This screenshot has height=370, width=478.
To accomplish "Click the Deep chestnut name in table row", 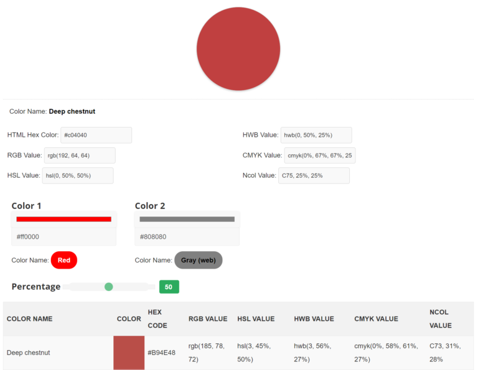I will pyautogui.click(x=29, y=353).
